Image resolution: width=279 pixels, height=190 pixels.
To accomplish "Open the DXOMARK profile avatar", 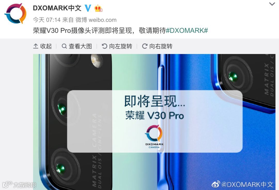I will (x=15, y=13).
